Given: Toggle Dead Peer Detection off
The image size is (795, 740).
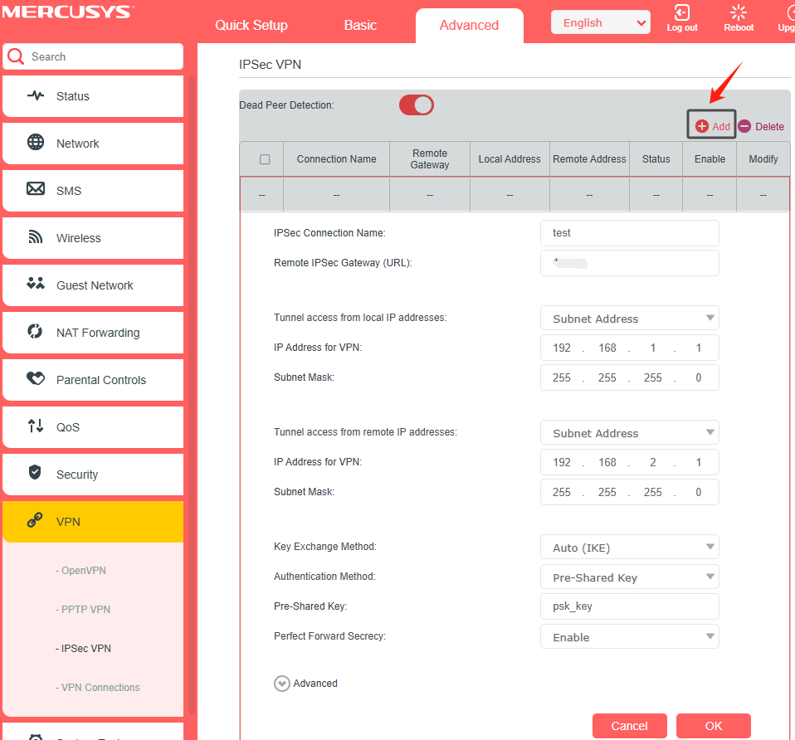Looking at the screenshot, I should (x=416, y=105).
